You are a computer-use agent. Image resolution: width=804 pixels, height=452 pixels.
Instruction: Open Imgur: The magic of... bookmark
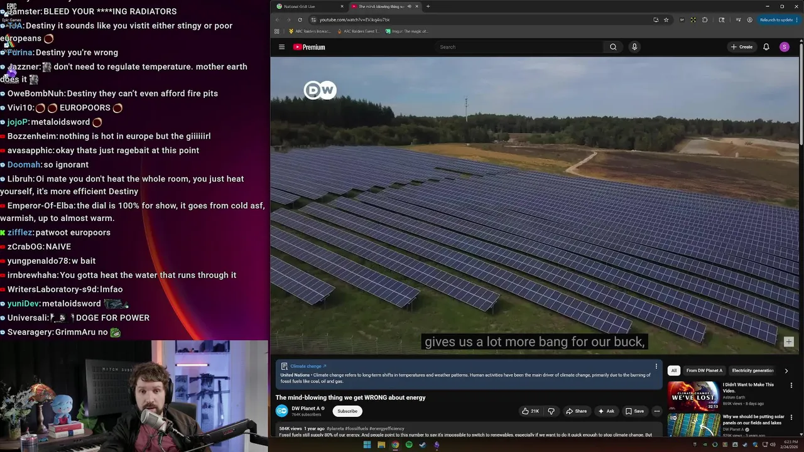tap(407, 31)
